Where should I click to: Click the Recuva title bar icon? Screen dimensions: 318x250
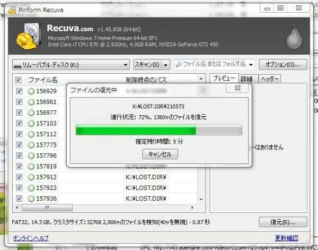coord(12,10)
